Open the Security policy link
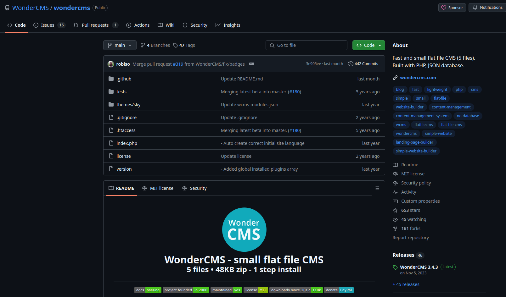 (412, 183)
